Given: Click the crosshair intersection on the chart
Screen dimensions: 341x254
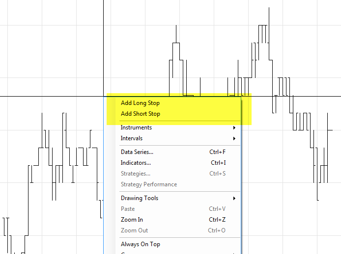Looking at the screenshot, I should click(x=104, y=96).
